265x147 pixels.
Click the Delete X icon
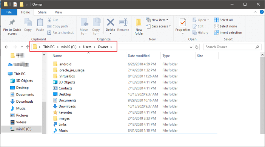point(110,23)
